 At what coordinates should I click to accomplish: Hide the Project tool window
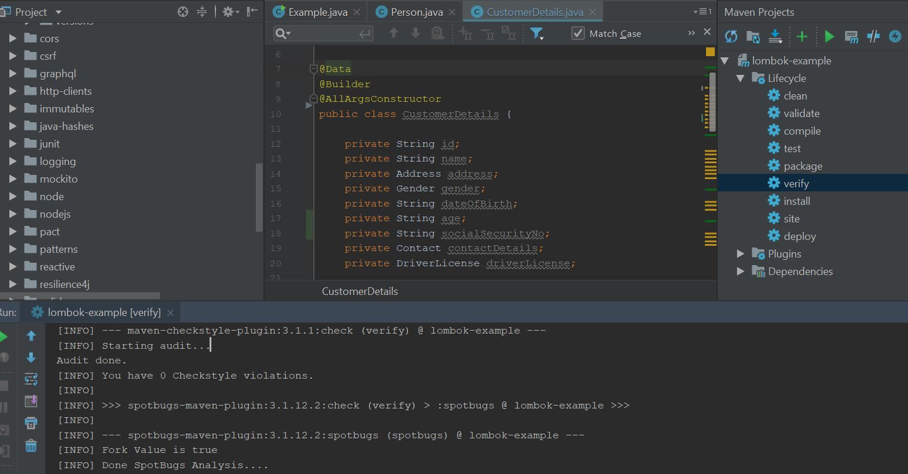(252, 12)
